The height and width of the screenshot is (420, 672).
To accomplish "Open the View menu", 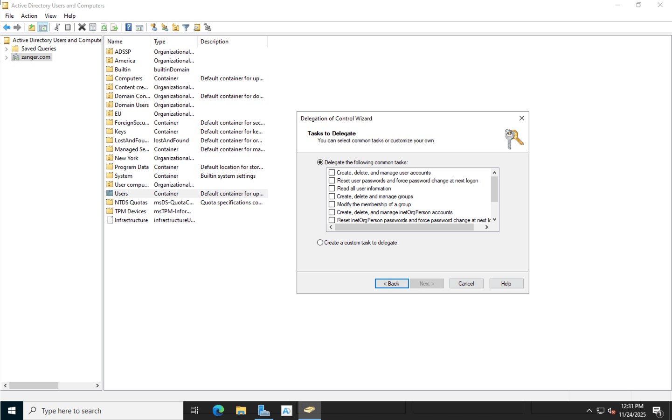I will tap(50, 16).
